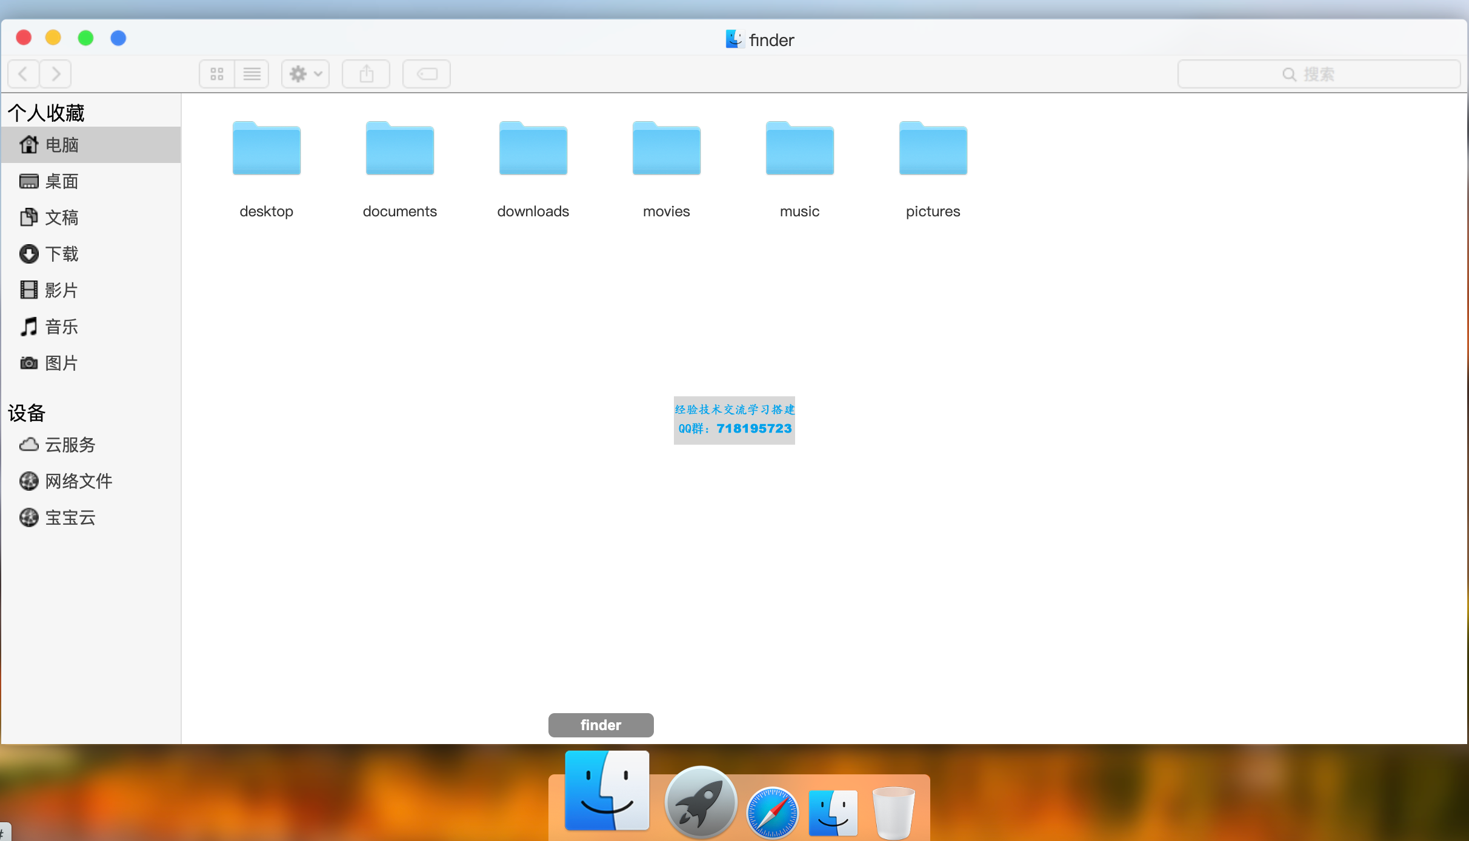
Task: Click the share toolbar icon
Action: [x=366, y=74]
